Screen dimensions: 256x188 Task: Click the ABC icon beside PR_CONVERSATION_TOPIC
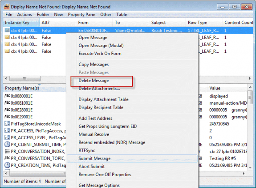click(7, 158)
